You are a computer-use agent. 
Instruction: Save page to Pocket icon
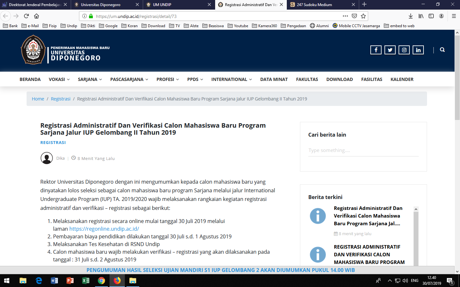click(x=354, y=16)
